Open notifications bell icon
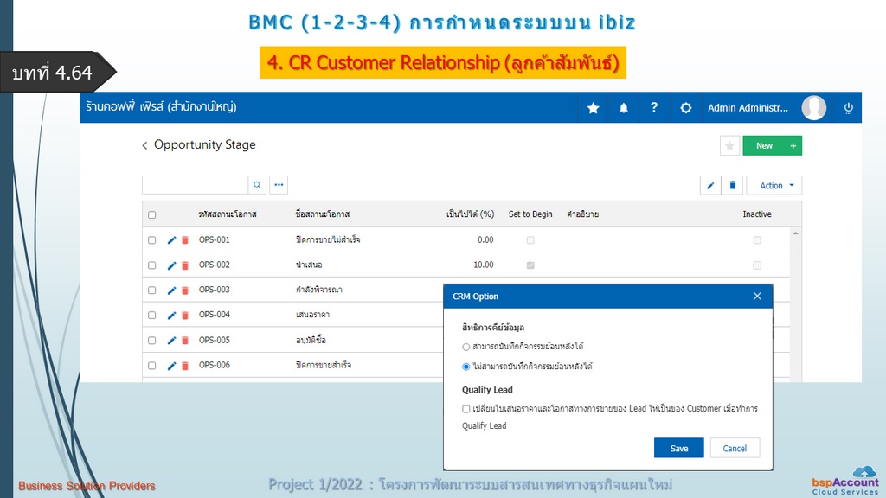Viewport: 886px width, 498px height. 623,108
